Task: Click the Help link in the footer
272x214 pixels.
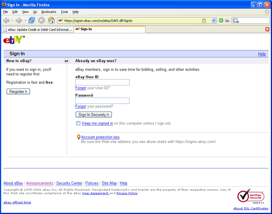Action: coord(124,183)
